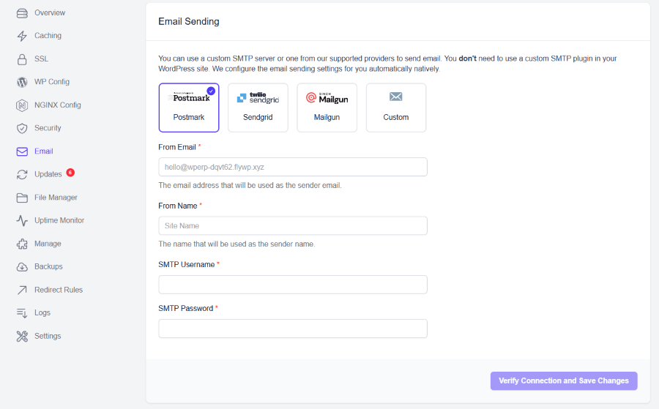The image size is (659, 409).
Task: Click the SMTP Password field
Action: (293, 329)
